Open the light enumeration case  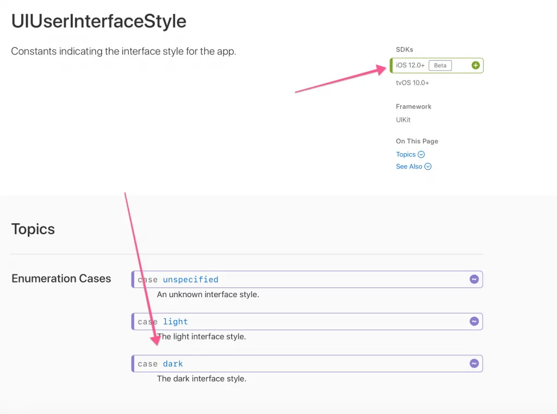(175, 322)
